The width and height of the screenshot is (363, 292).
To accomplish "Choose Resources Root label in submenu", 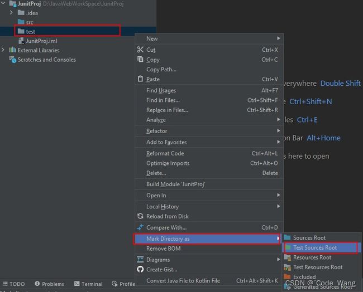I will tap(312, 257).
